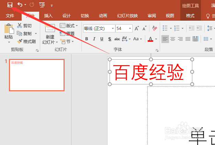215x145 pixels.
Task: Open the font name 等线 combo box
Action: click(x=99, y=29)
